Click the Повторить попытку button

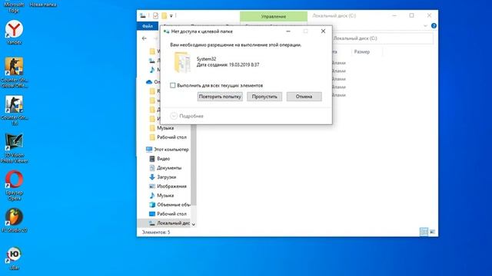pyautogui.click(x=220, y=97)
